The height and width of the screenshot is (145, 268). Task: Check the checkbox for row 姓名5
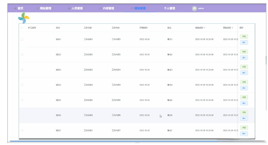(22, 100)
